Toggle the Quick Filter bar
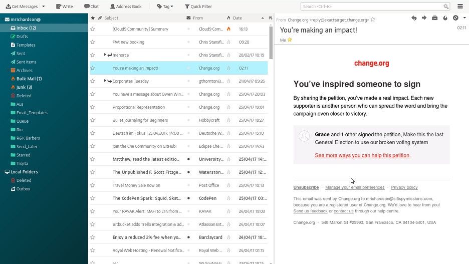The height and width of the screenshot is (264, 469). 198,7
